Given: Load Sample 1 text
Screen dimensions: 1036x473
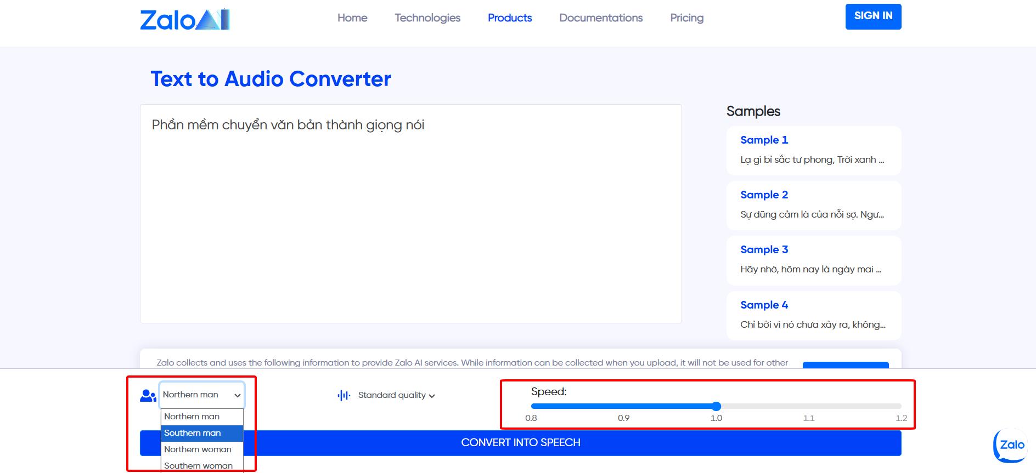Looking at the screenshot, I should 814,150.
